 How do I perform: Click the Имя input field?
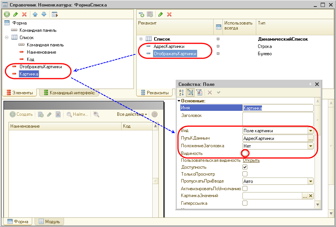[x=278, y=108]
